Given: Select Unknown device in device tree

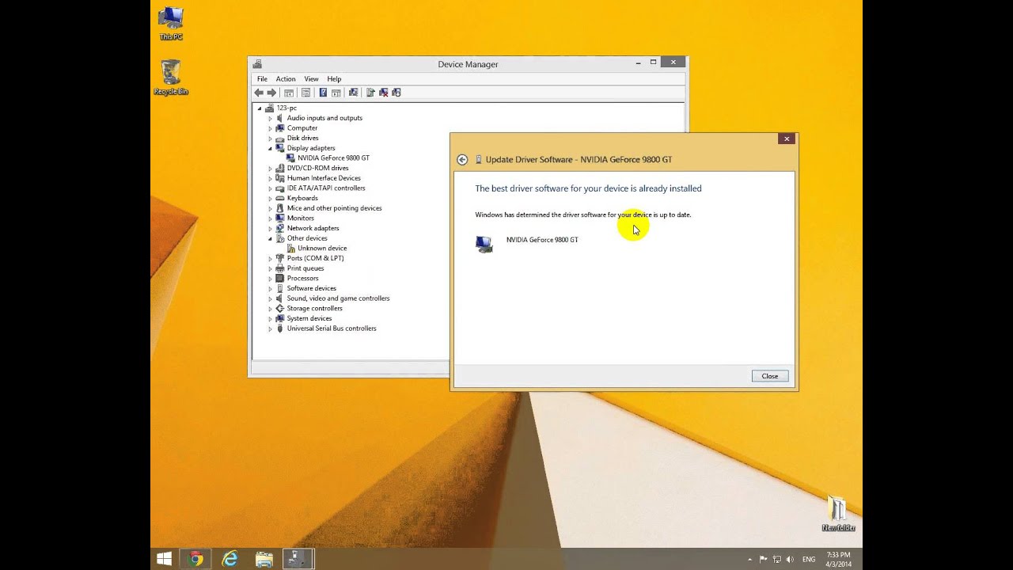Looking at the screenshot, I should (x=322, y=249).
